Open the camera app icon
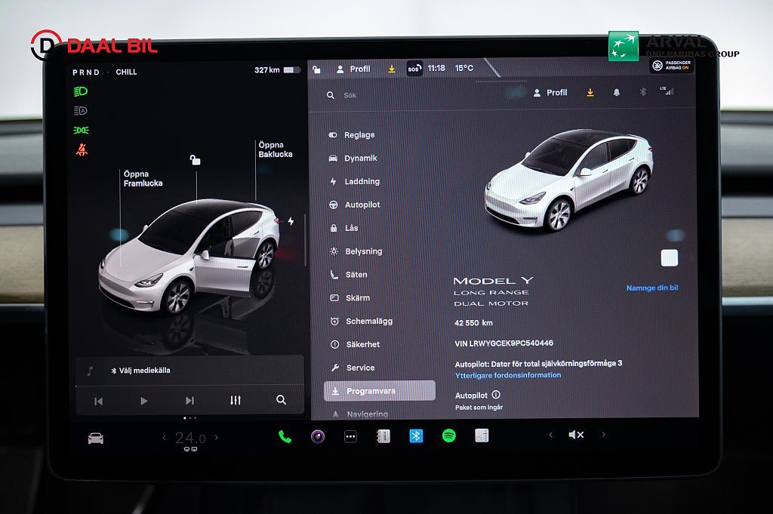 point(318,436)
